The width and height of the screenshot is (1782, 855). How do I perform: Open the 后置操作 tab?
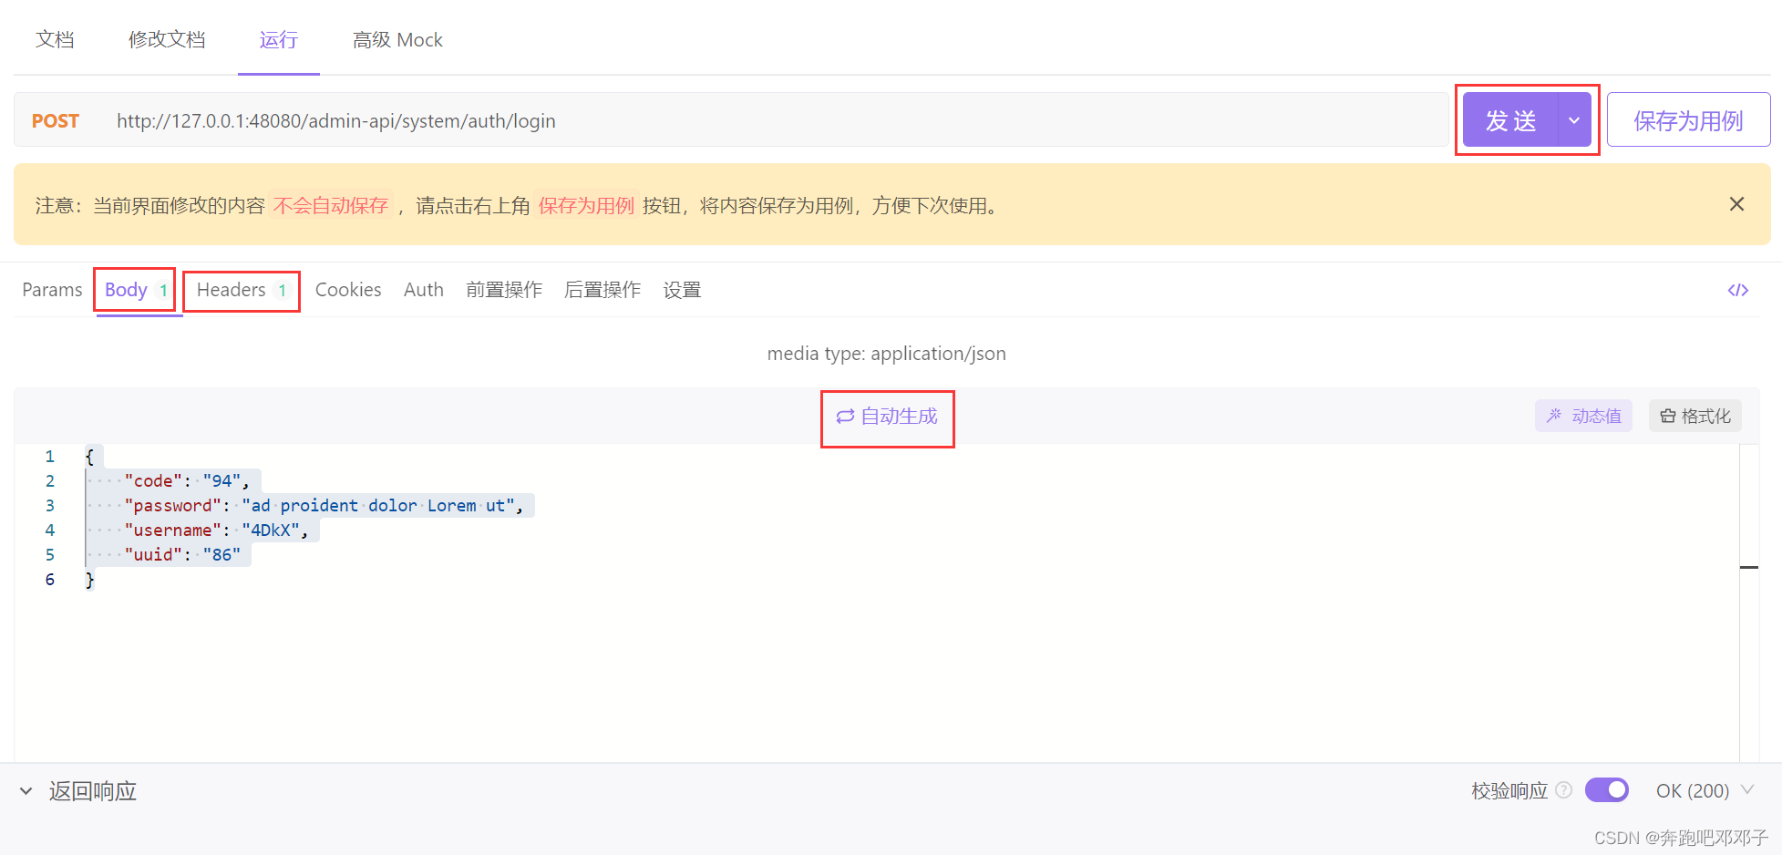(603, 290)
